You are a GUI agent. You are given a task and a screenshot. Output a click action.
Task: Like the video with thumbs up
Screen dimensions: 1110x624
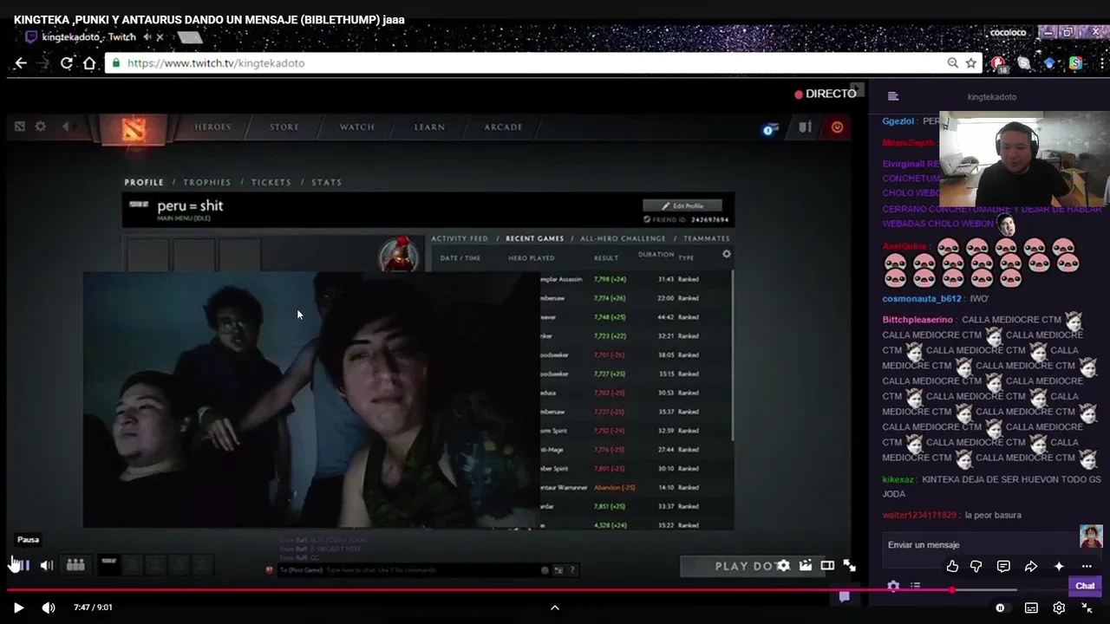pos(952,566)
